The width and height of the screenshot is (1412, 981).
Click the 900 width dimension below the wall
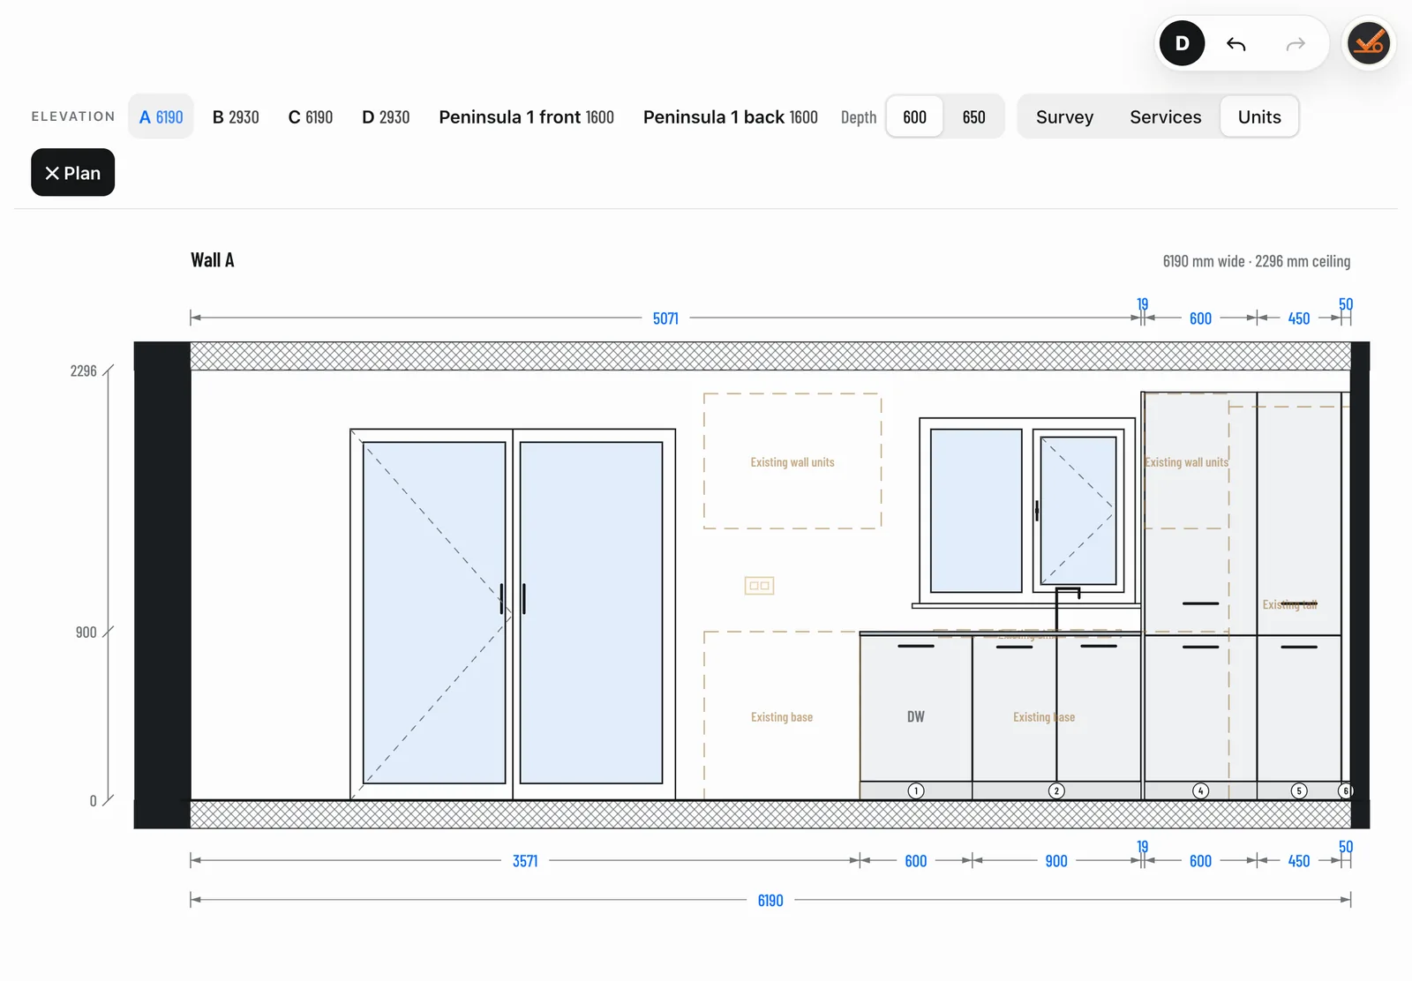[x=1056, y=861]
